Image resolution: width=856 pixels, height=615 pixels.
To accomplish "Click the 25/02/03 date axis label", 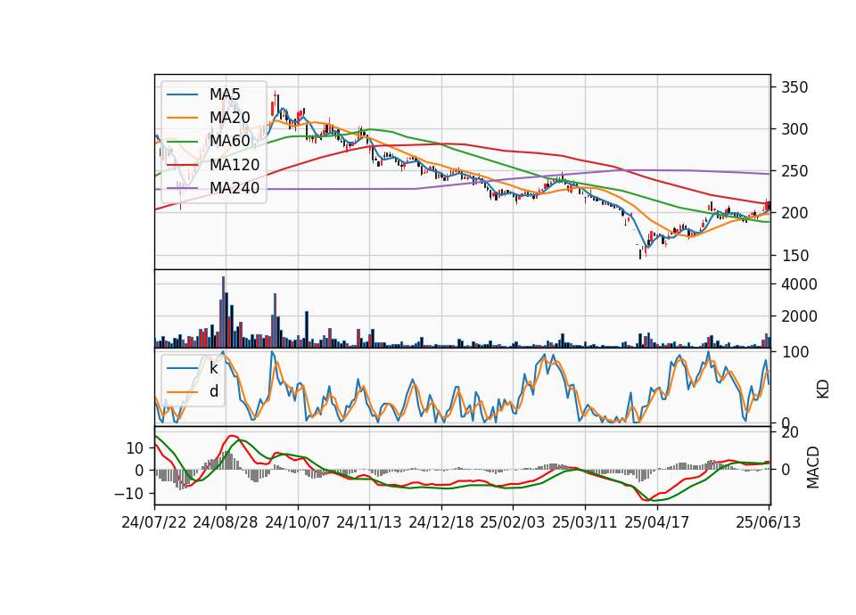I will [513, 522].
